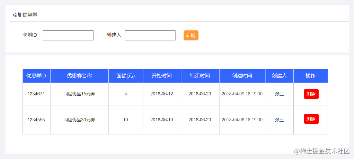Click the orange 新增 button

pos(191,36)
